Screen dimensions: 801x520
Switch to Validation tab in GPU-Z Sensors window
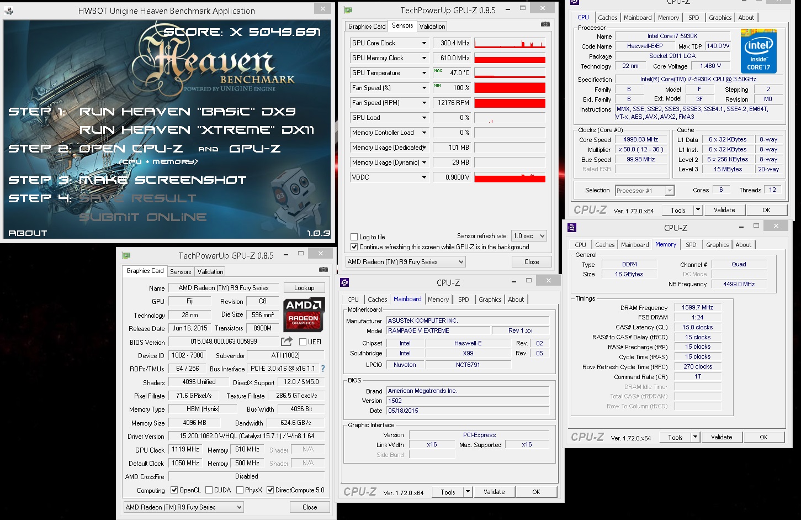click(x=432, y=26)
